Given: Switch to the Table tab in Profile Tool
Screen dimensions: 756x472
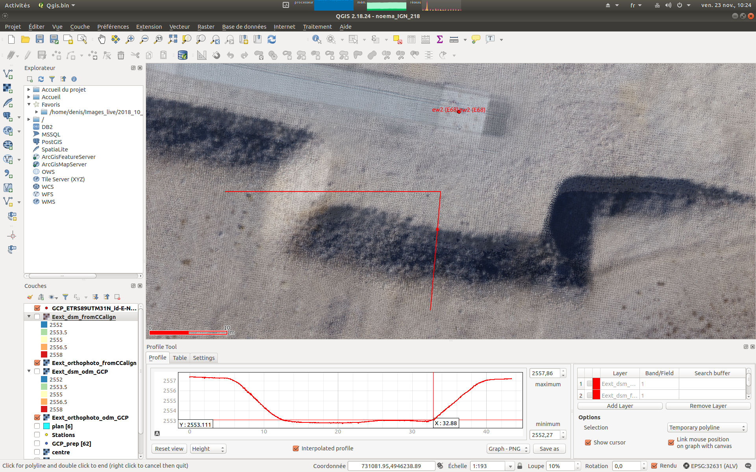Looking at the screenshot, I should click(180, 358).
